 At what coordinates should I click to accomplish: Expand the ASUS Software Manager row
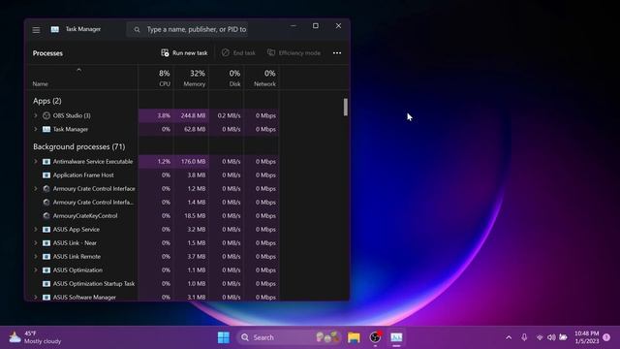(36, 297)
